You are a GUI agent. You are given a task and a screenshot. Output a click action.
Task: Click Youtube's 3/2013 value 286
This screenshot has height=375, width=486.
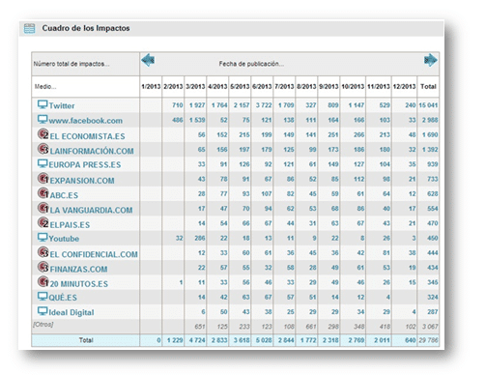(200, 238)
